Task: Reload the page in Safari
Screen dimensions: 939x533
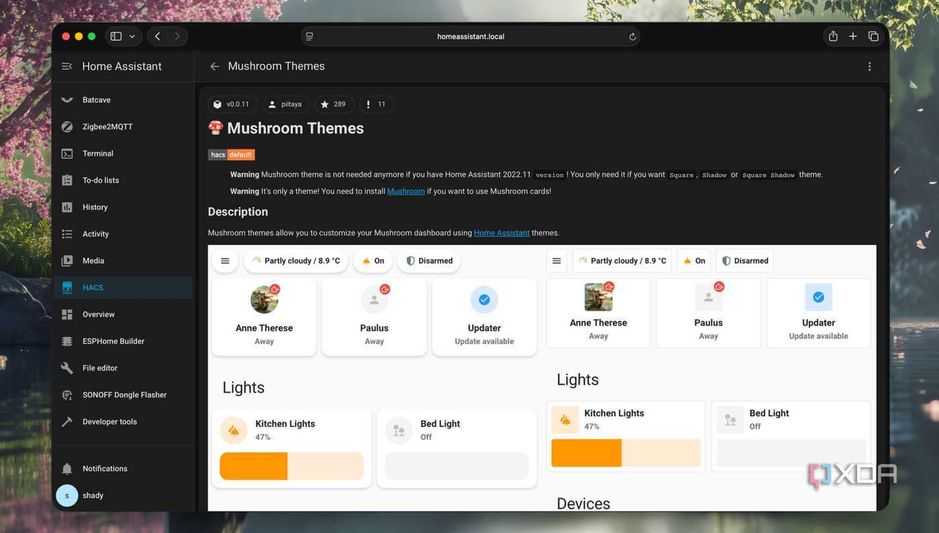Action: [x=632, y=37]
